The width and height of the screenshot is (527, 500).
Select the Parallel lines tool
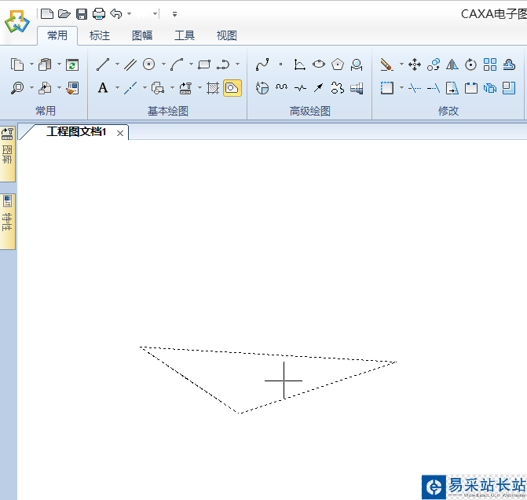(130, 64)
